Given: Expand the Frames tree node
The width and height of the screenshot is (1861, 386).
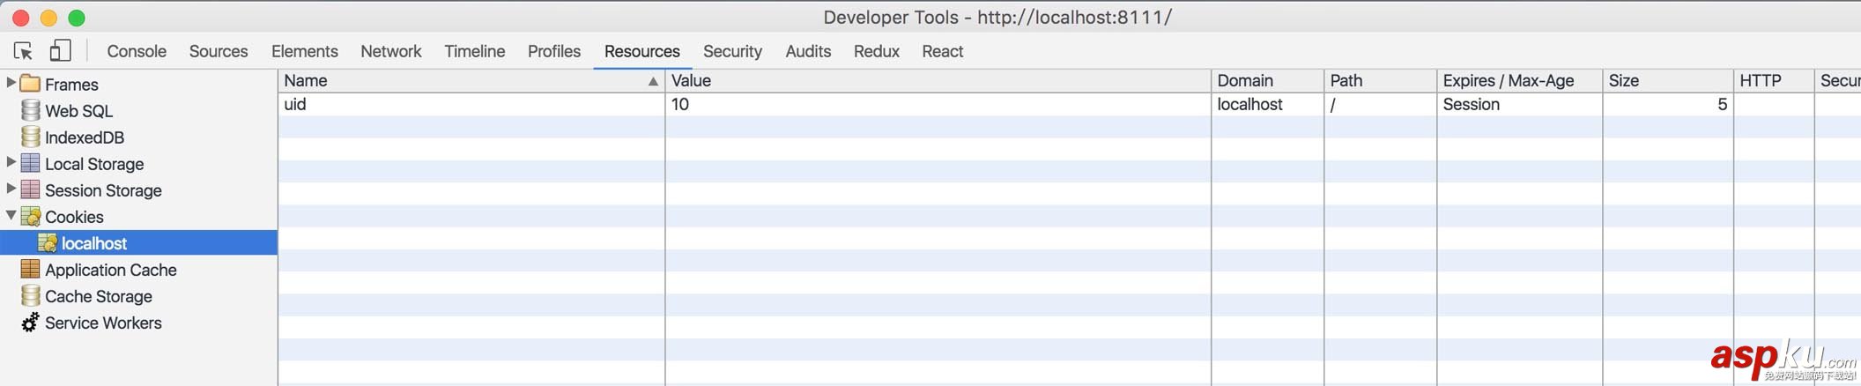Looking at the screenshot, I should 11,83.
